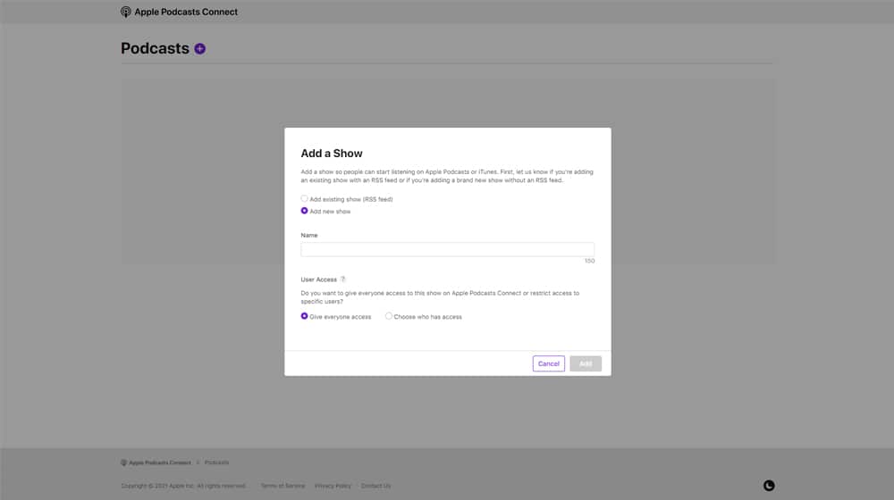
Task: Choose Give everyone access radio button
Action: [x=304, y=316]
